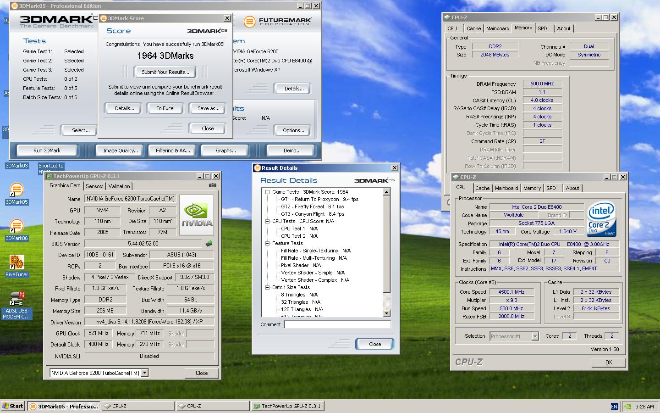Click the NVIDIA system tray icon
This screenshot has width=660, height=413.
627,406
